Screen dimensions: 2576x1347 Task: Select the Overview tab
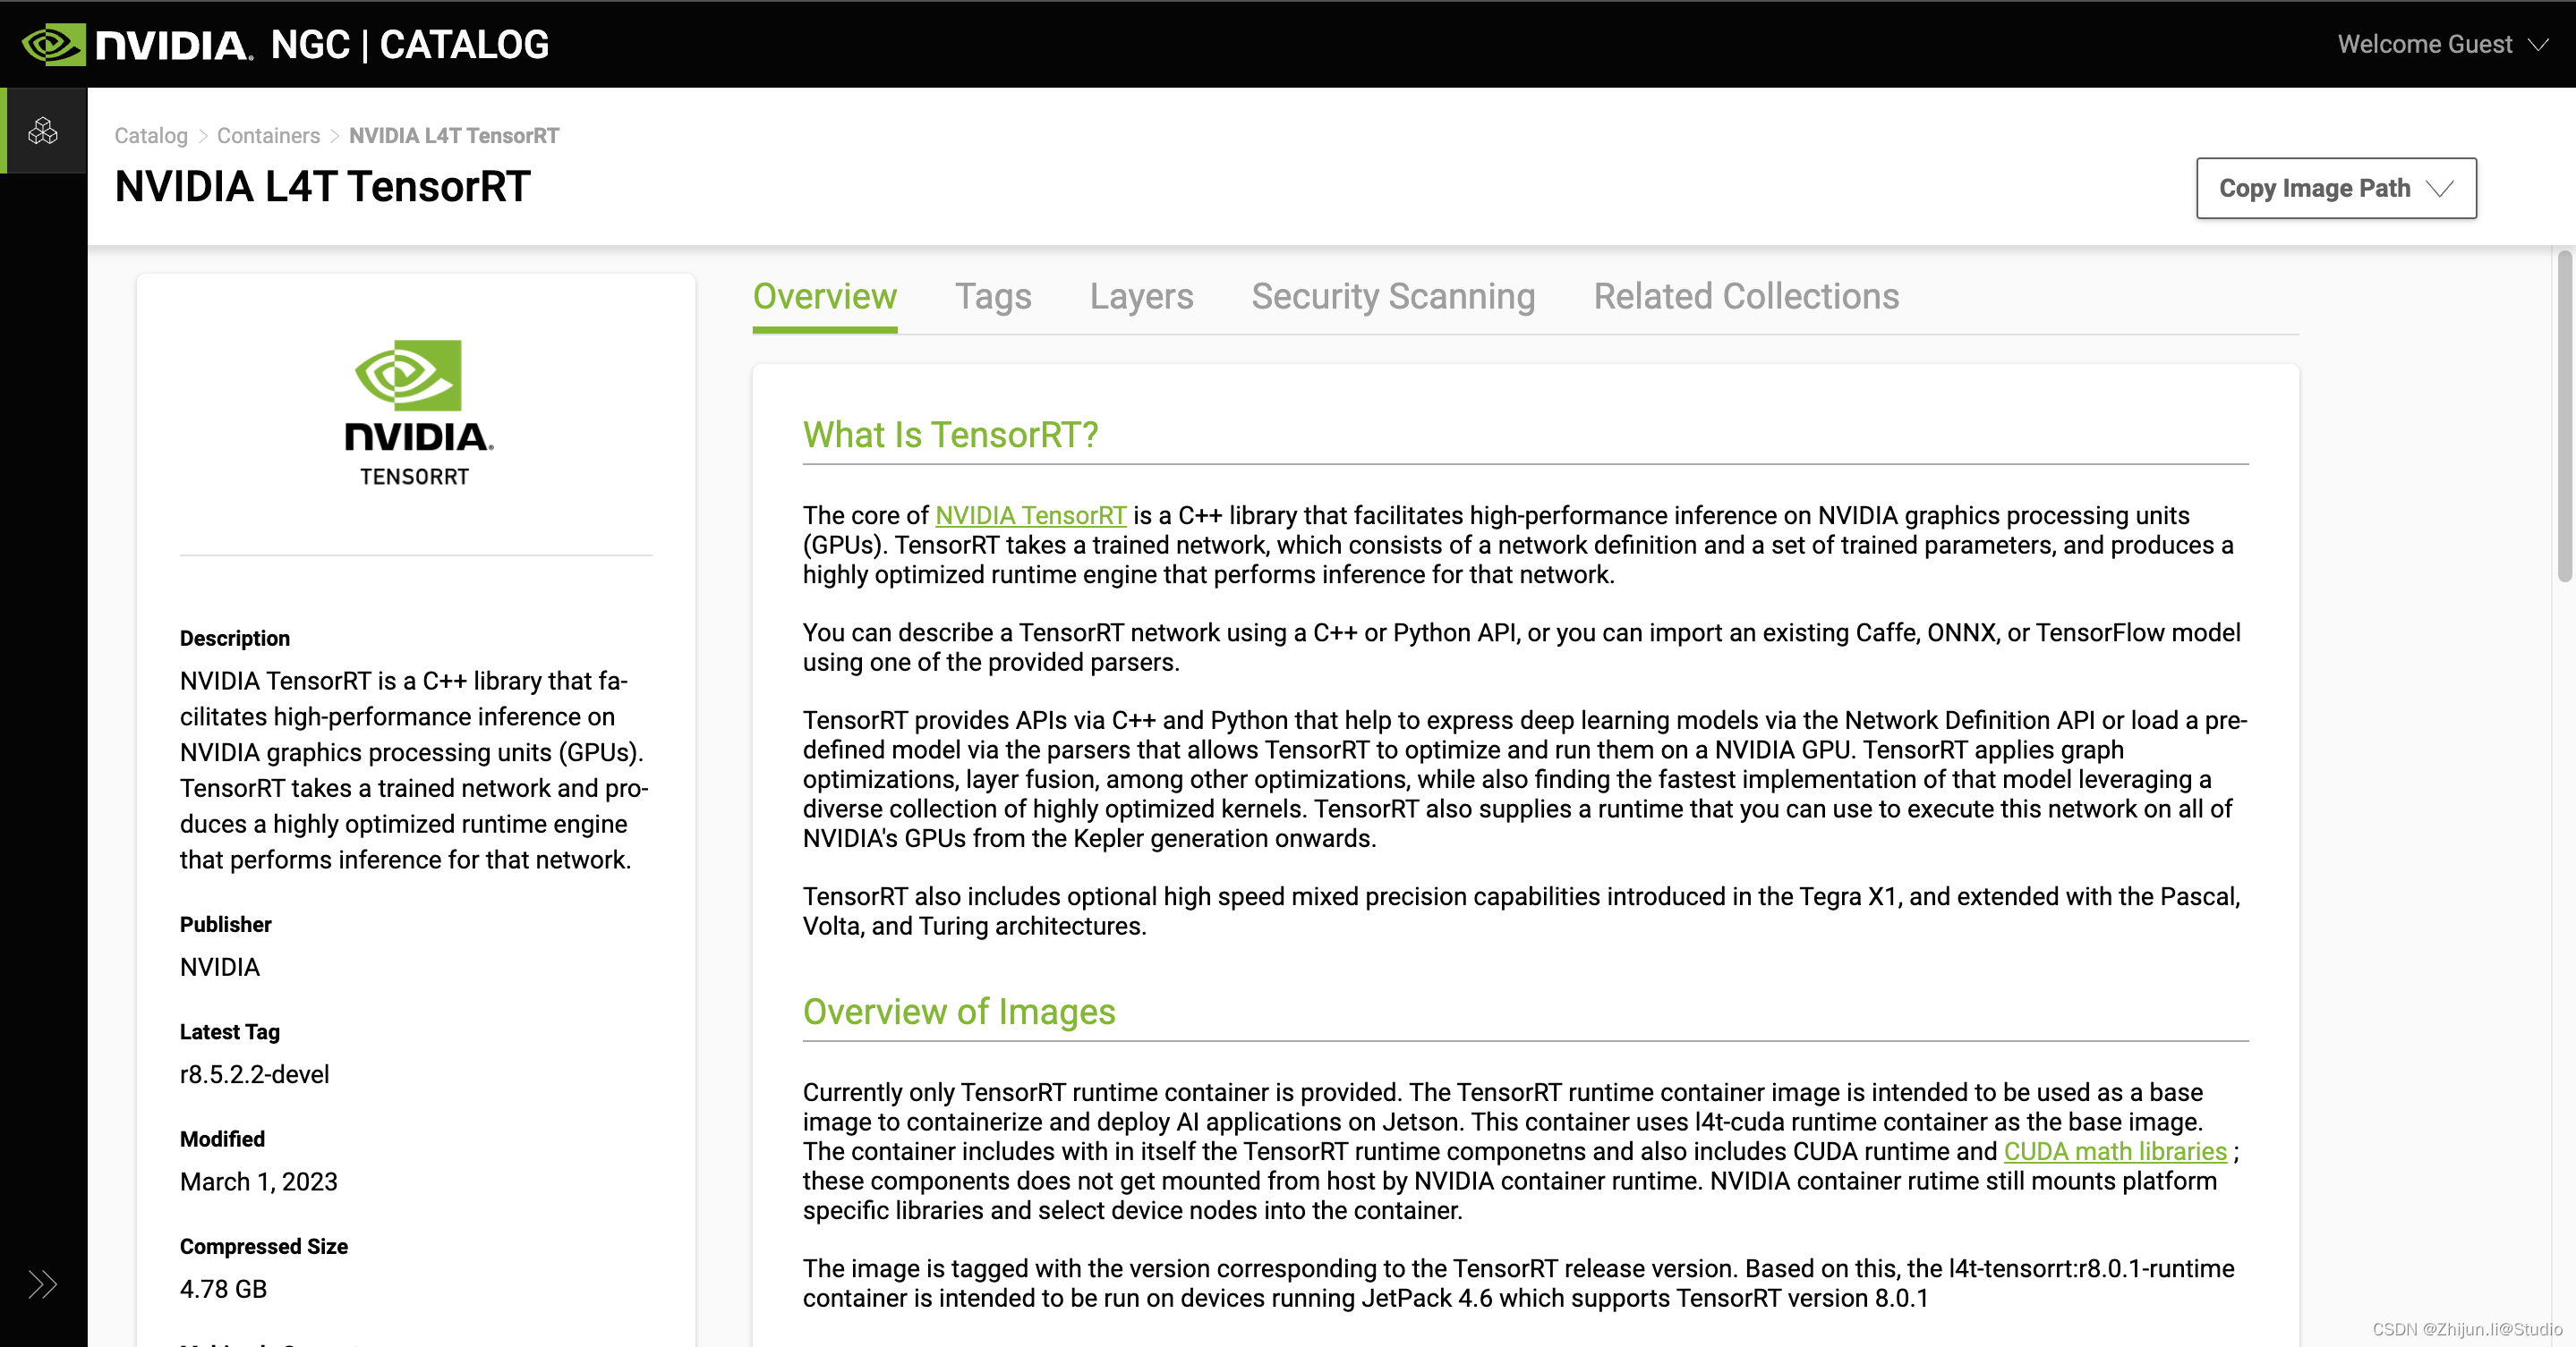pos(825,297)
